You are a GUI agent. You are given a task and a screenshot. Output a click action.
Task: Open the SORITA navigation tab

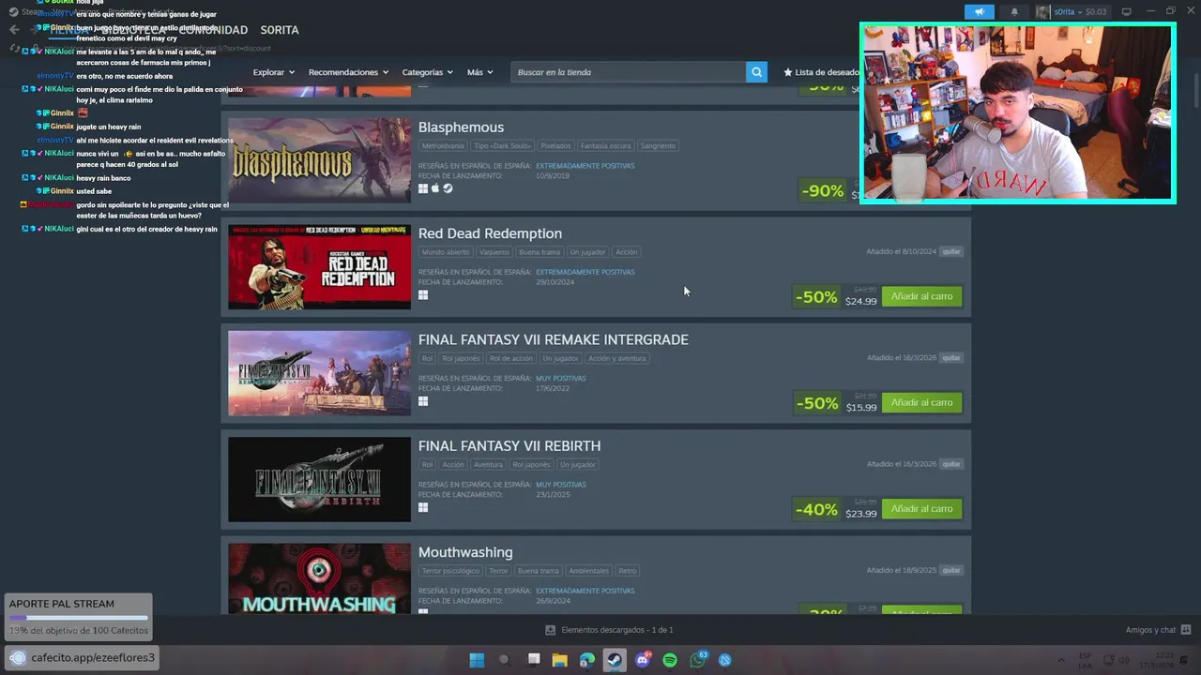pyautogui.click(x=280, y=30)
